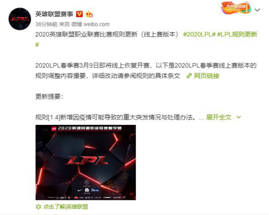
Task: Click the crown membership level badge
Action: click(x=89, y=14)
